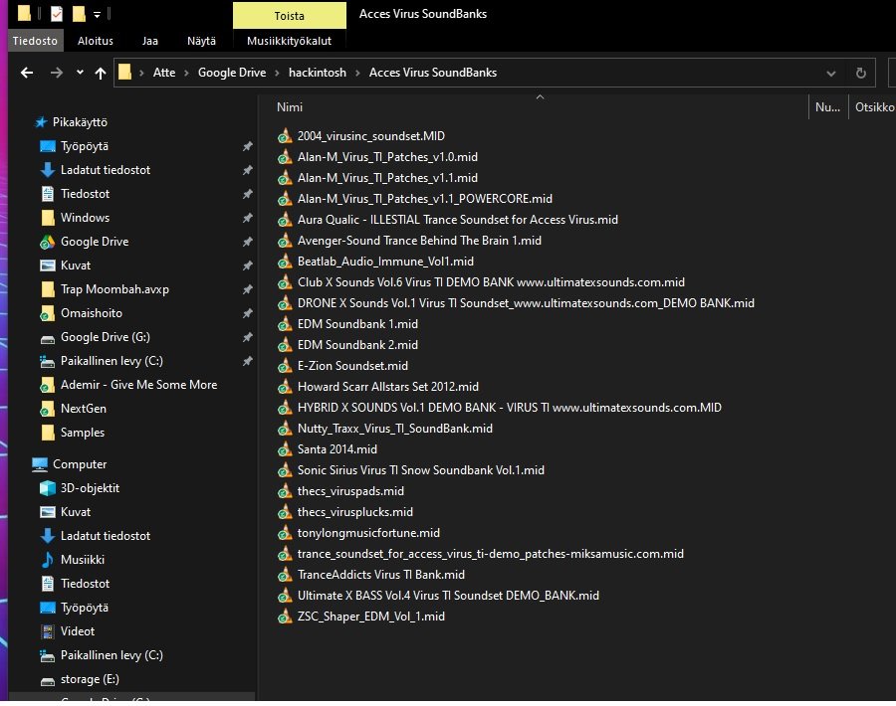Viewport: 896px width, 706px height.
Task: Open the recent locations dropdown arrow
Action: pos(80,73)
